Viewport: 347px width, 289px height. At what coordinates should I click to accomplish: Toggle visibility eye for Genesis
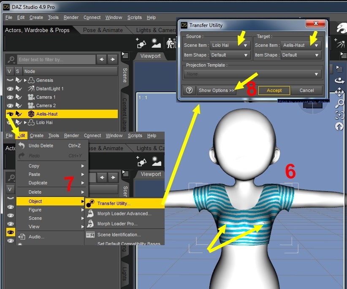pos(10,80)
